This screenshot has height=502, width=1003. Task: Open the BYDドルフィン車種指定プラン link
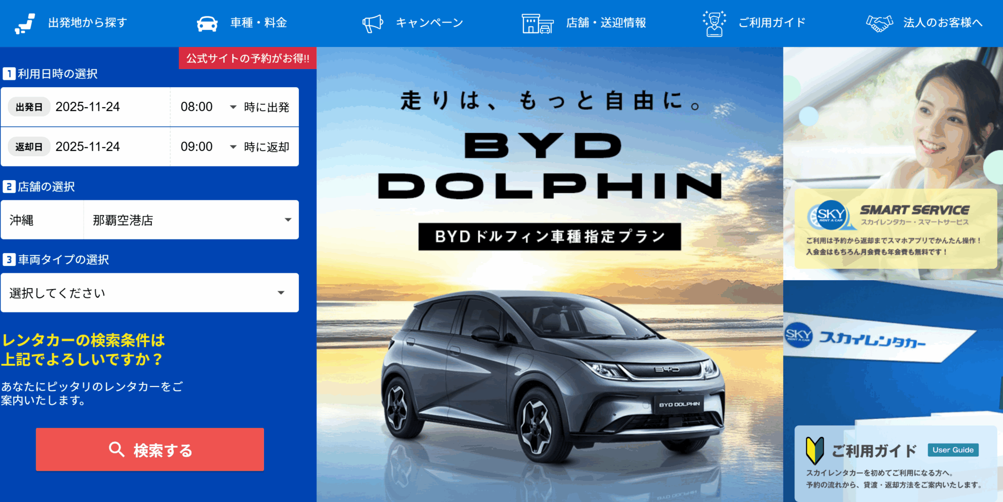click(x=549, y=237)
